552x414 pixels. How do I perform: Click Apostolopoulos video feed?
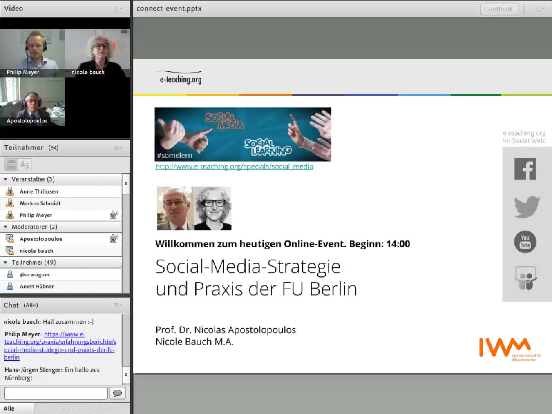[33, 101]
